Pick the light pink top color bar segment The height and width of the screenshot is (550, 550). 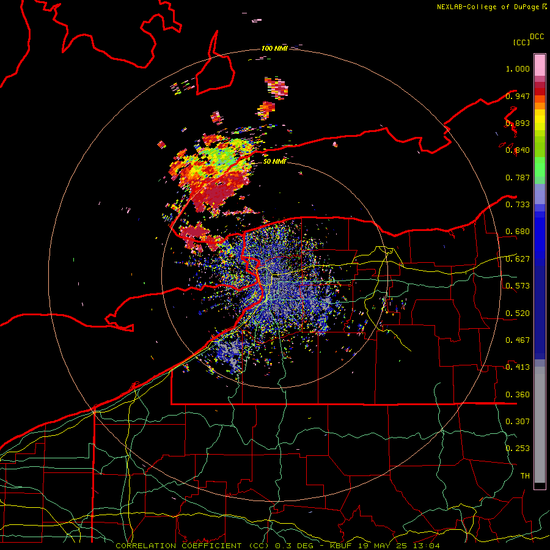click(540, 65)
